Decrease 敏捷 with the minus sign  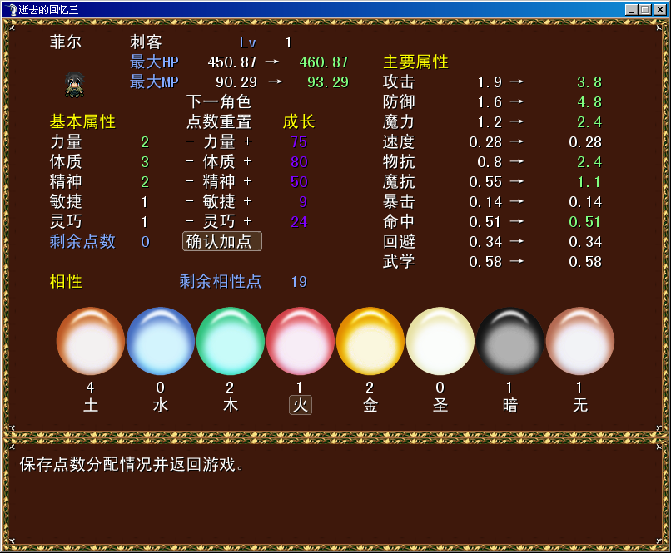190,201
